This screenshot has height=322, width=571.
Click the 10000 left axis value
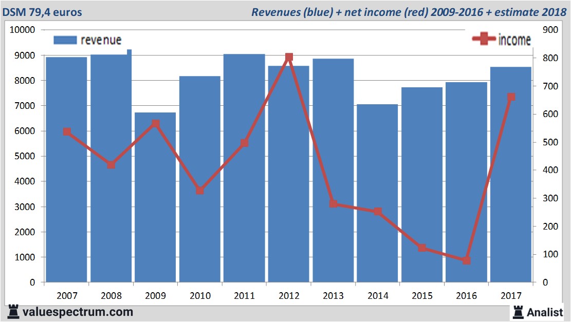(22, 30)
